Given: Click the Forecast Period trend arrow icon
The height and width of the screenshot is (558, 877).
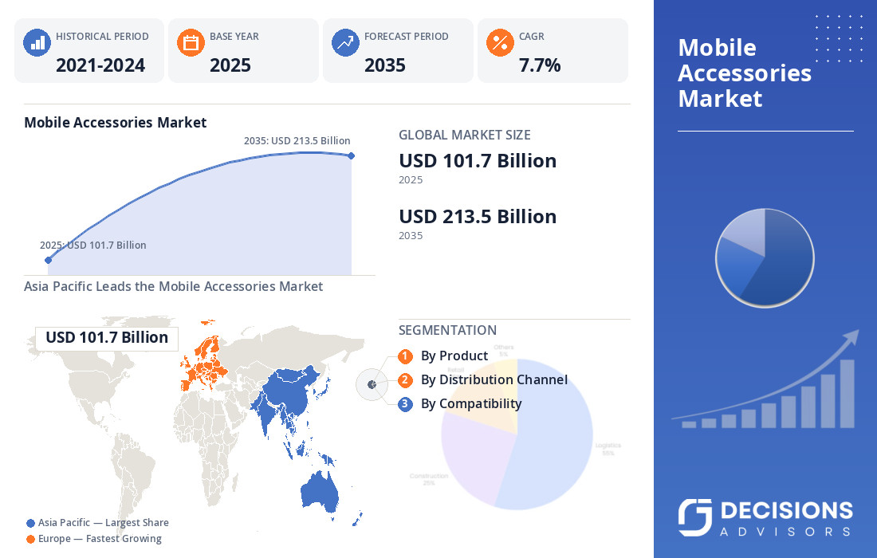Looking at the screenshot, I should coord(345,42).
